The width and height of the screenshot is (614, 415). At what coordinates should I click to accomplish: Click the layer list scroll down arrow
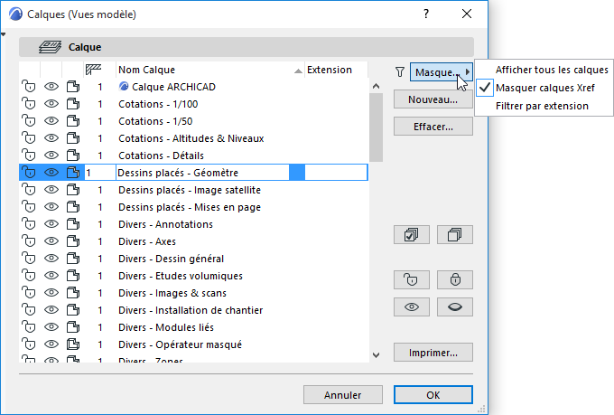click(x=377, y=355)
